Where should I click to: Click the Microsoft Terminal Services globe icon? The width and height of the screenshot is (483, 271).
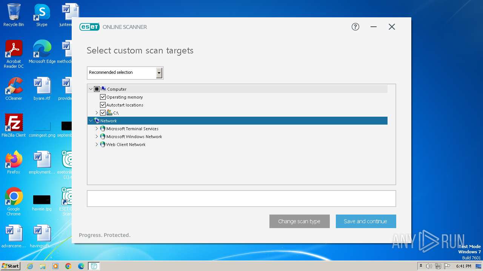point(103,129)
